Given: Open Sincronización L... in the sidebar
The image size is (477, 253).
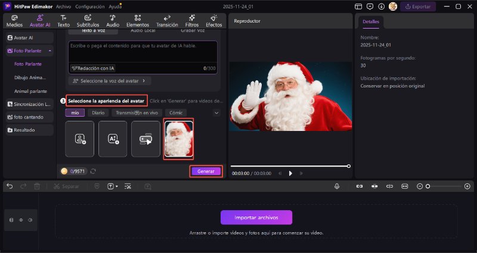Looking at the screenshot, I should click(x=29, y=104).
